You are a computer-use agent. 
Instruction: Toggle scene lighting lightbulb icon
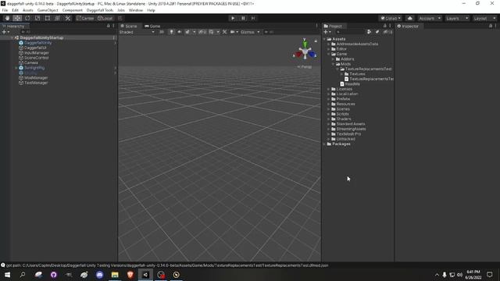point(172,32)
